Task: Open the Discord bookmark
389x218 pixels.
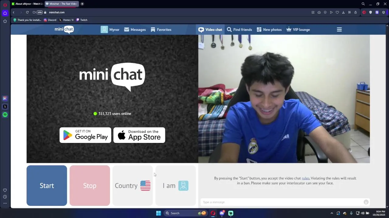Action: point(50,20)
